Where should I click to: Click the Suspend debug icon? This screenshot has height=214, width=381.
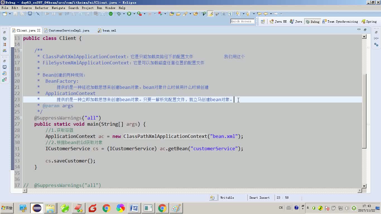pos(54,14)
